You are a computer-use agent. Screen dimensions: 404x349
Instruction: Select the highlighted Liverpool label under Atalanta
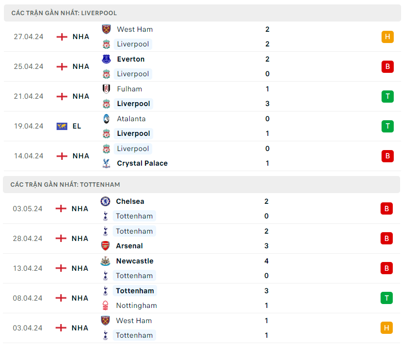click(x=133, y=133)
